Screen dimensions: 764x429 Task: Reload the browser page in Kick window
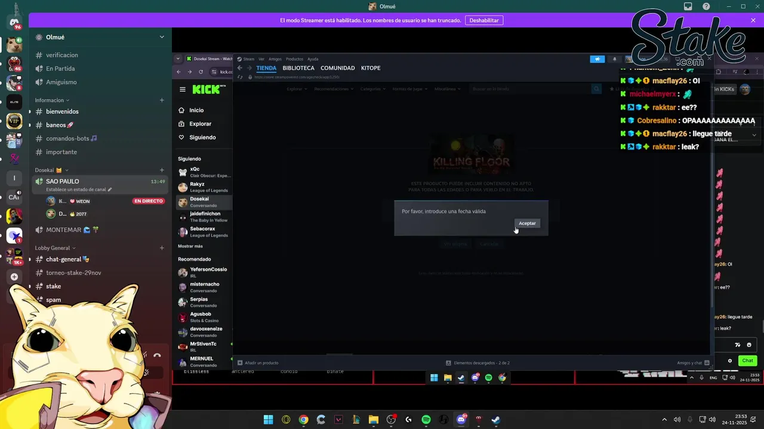click(201, 71)
